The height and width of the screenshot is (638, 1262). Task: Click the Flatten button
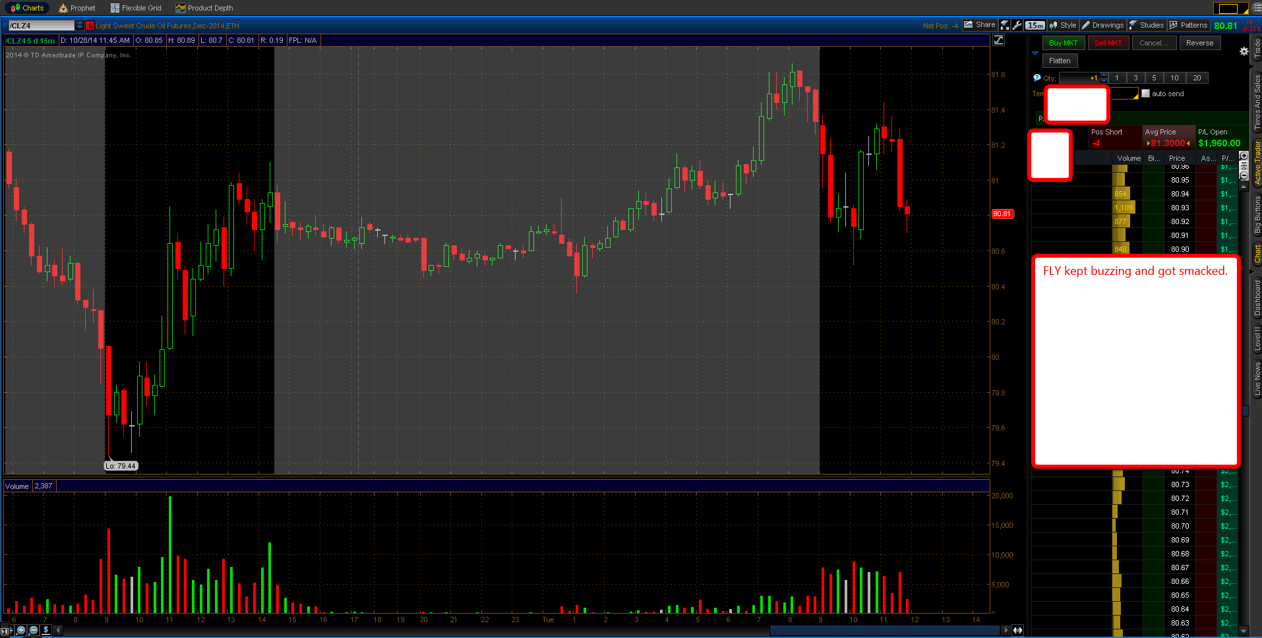click(x=1060, y=61)
